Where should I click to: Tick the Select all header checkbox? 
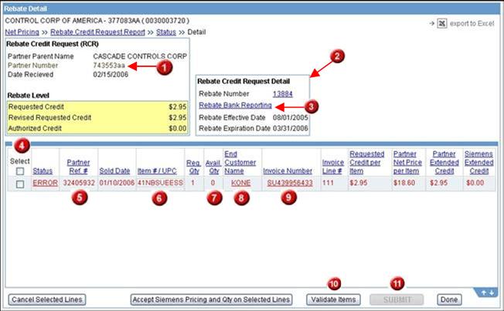click(x=20, y=171)
